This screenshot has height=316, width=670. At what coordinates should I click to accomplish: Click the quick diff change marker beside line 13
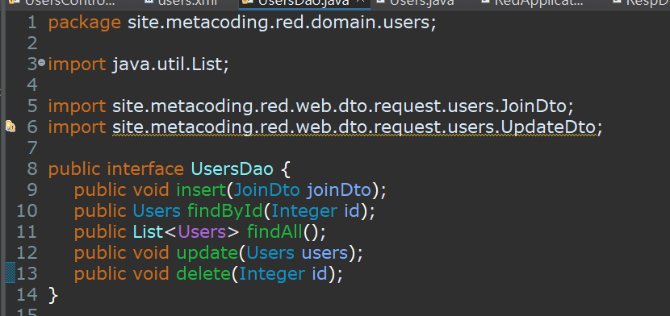[10, 273]
